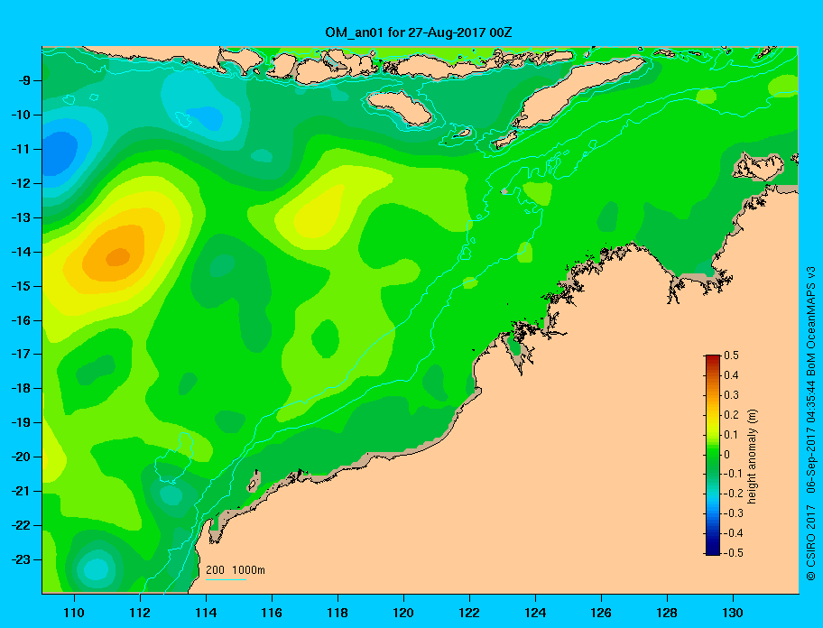
Task: Click the latitude axis label "-14"
Action: click(x=21, y=252)
